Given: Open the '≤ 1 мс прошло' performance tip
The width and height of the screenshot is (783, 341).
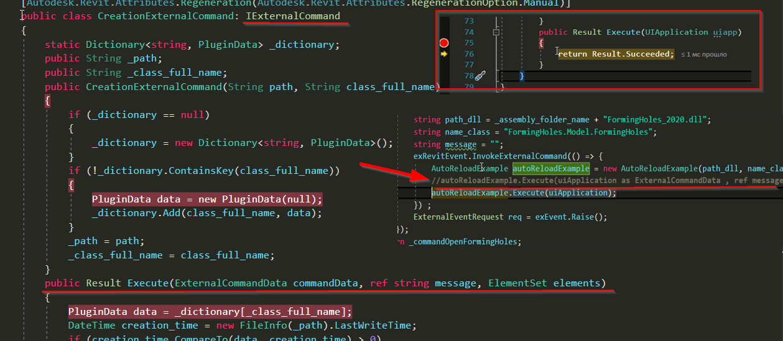Looking at the screenshot, I should tap(703, 55).
